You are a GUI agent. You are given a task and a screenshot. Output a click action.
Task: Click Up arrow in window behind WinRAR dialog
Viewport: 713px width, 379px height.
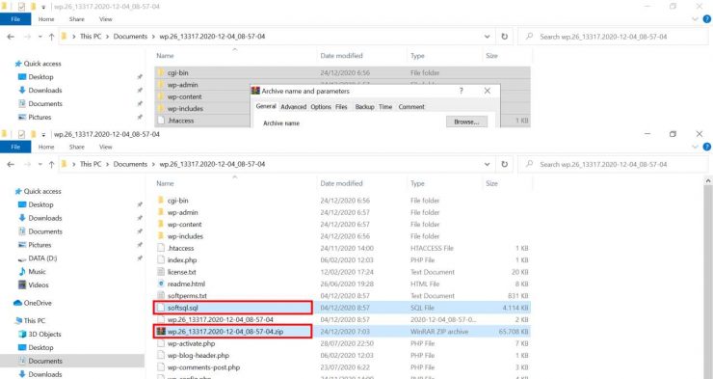(x=51, y=37)
